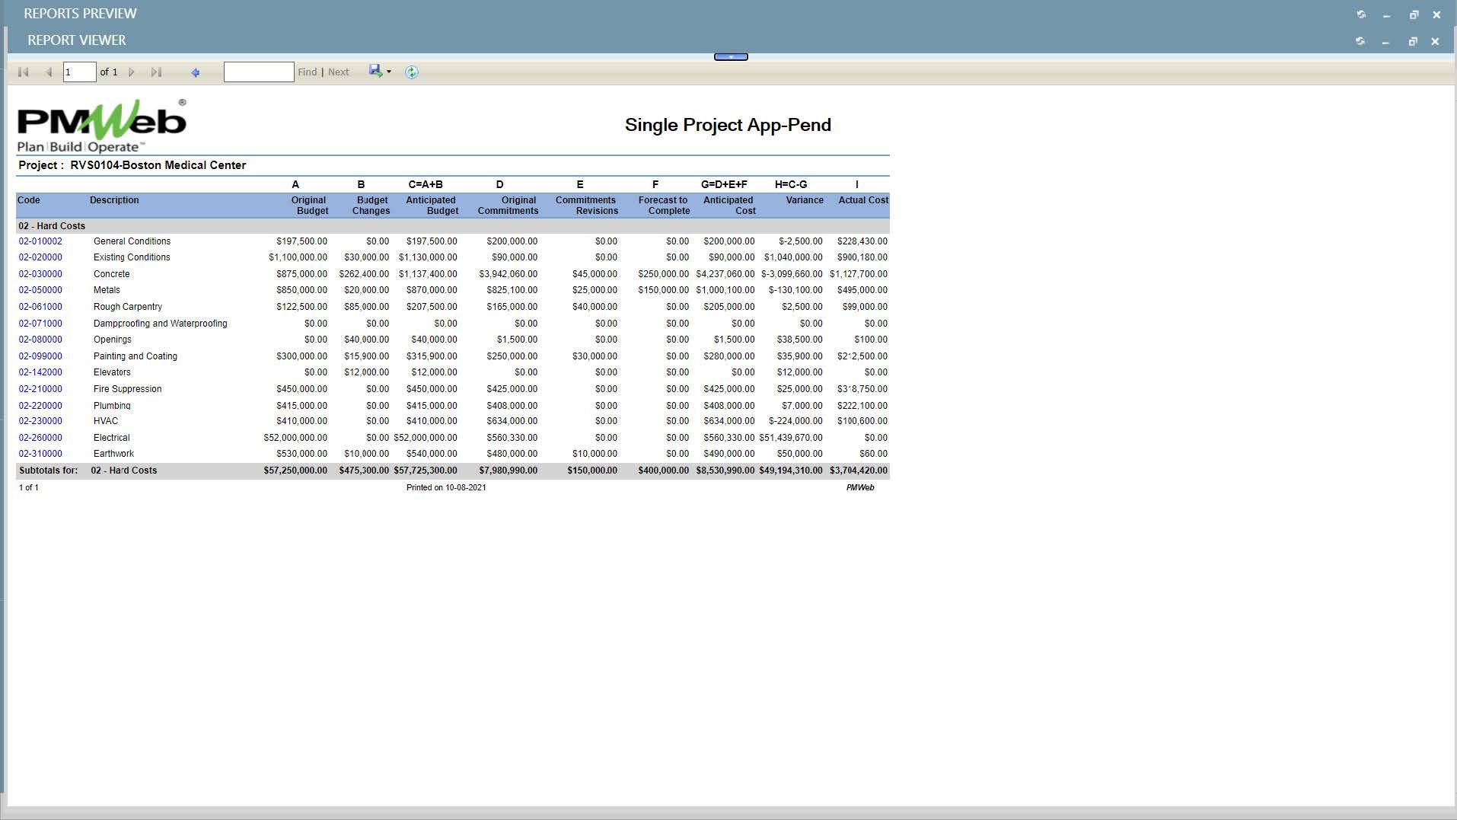Screen dimensions: 1457x820
Task: Open cost code 02-099000 Painting and Coating
Action: click(x=40, y=356)
